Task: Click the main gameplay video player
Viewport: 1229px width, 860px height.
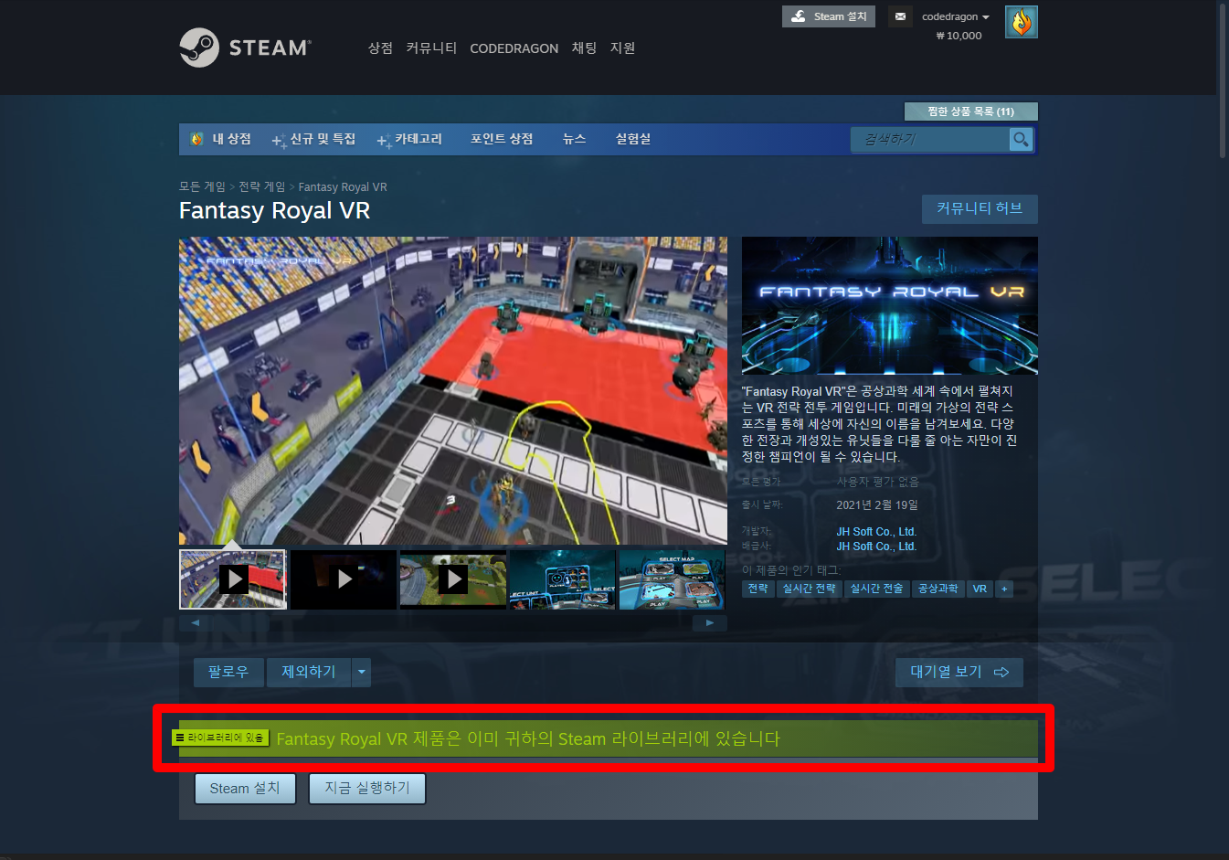Action: (453, 391)
